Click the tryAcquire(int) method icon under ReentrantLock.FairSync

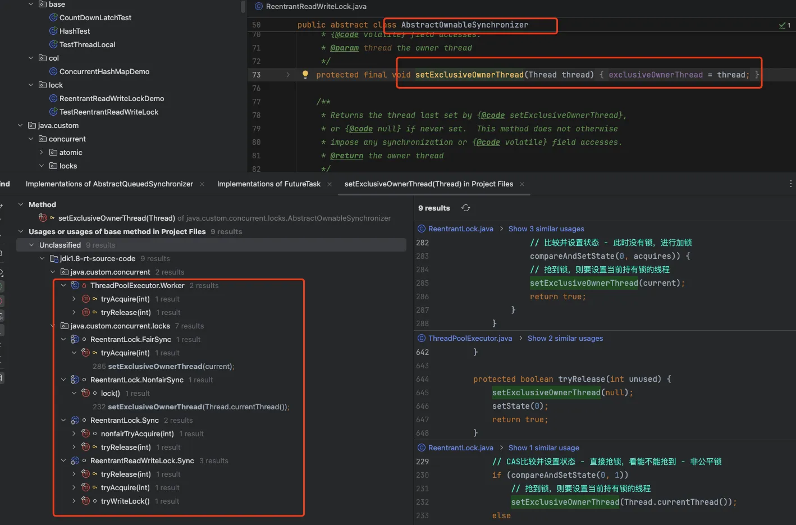[86, 353]
